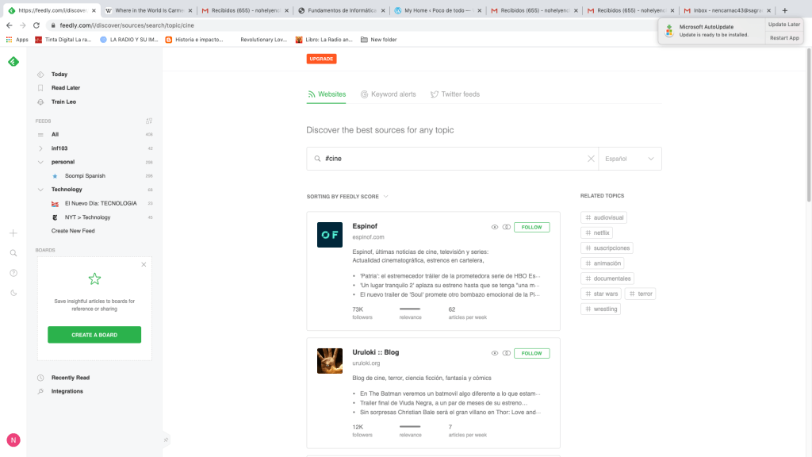Viewport: 812px width, 457px height.
Task: Toggle the eye preview icon on the Uruloki card
Action: (x=494, y=353)
